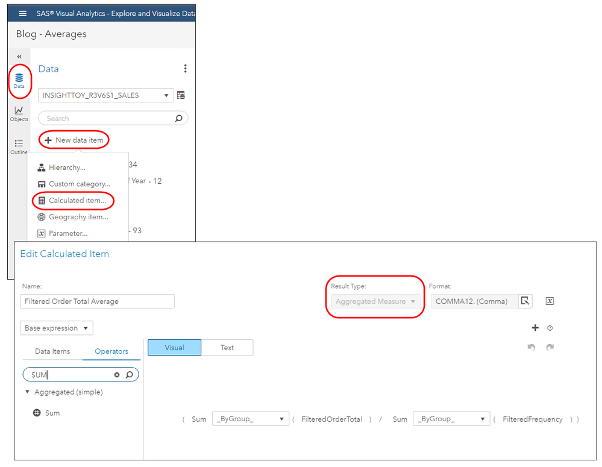Open the Outline pane icon
The width and height of the screenshot is (602, 467).
pyautogui.click(x=19, y=147)
